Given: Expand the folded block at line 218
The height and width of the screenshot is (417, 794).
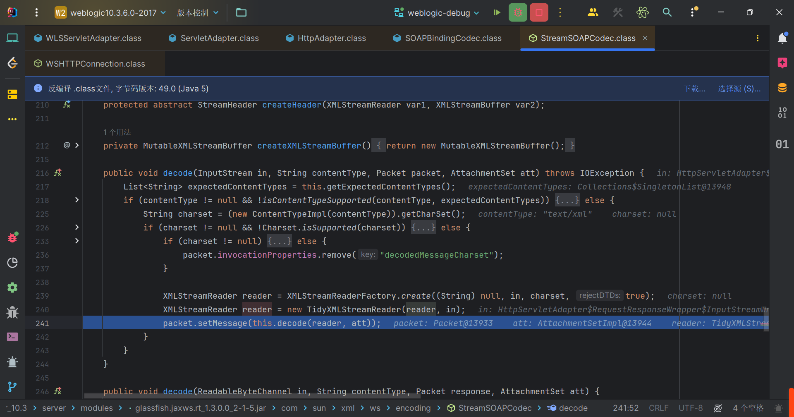Looking at the screenshot, I should tap(77, 200).
